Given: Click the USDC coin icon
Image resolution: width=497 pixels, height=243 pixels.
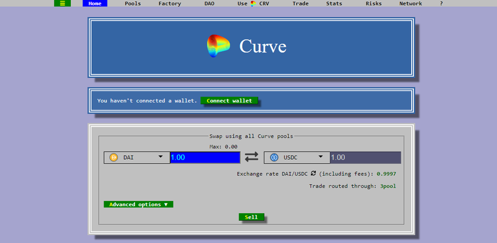Looking at the screenshot, I should pos(274,157).
